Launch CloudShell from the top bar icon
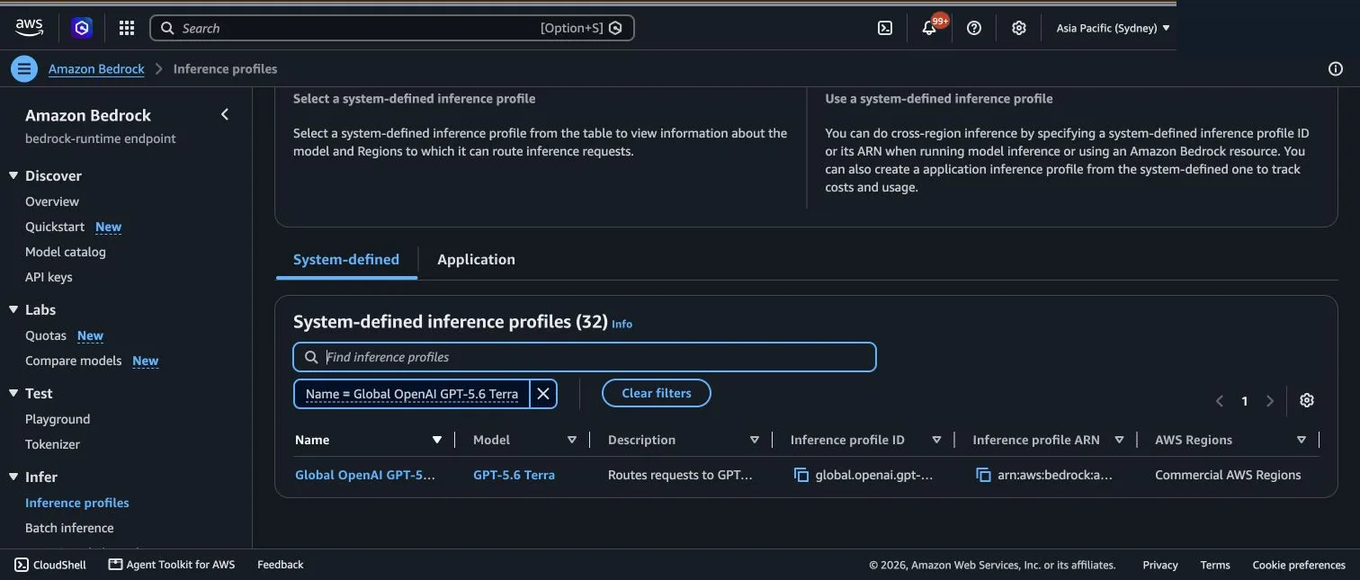The height and width of the screenshot is (580, 1360). coord(885,28)
